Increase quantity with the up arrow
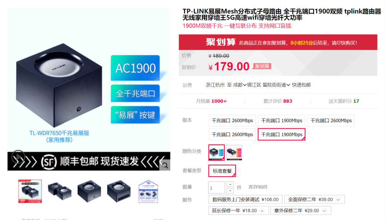Image resolution: width=388 pixels, height=220 pixels. pos(230,185)
